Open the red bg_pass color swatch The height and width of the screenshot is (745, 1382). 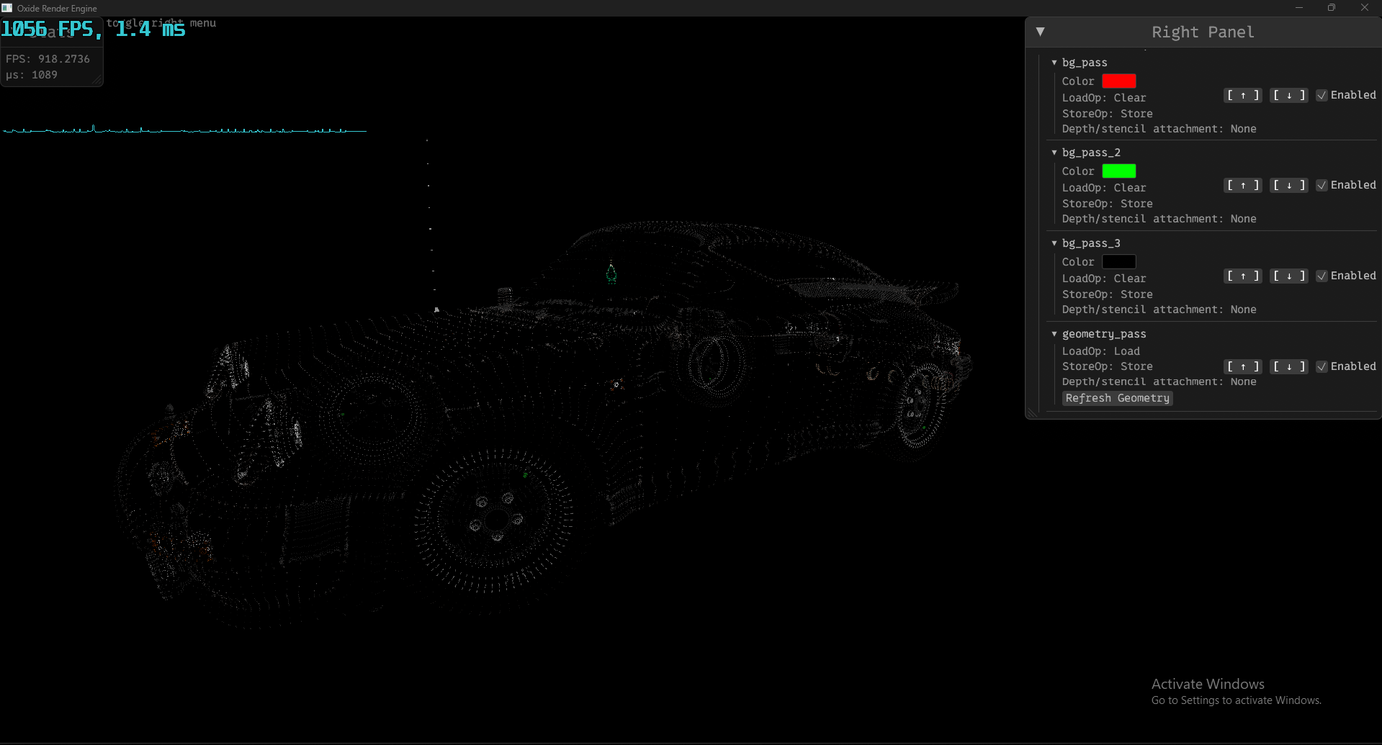[x=1119, y=81]
